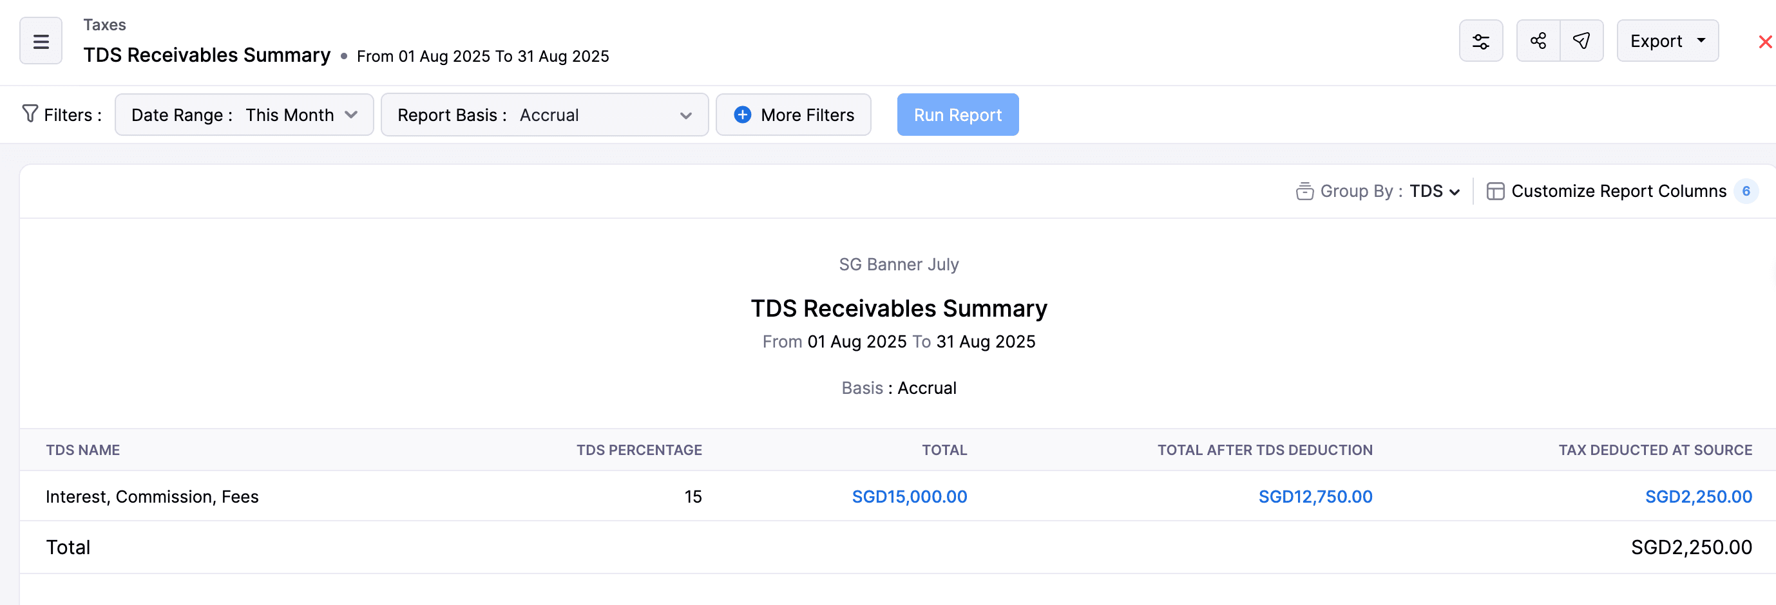Click the Group By stack icon
Viewport: 1776px width, 605px height.
1304,191
